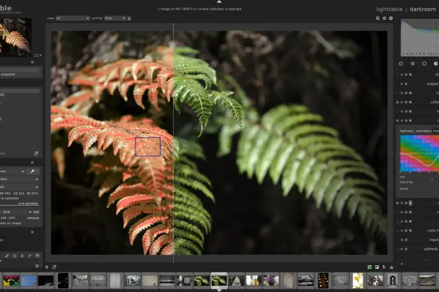Click the quick presets menu icon below image

point(47,267)
